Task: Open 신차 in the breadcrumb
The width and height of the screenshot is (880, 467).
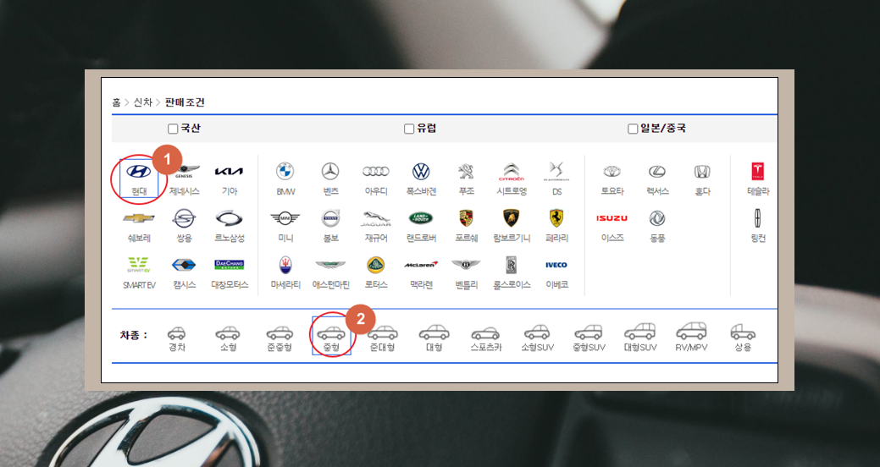Action: point(142,102)
